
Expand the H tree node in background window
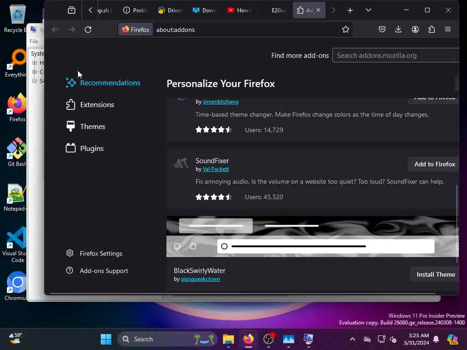click(35, 63)
